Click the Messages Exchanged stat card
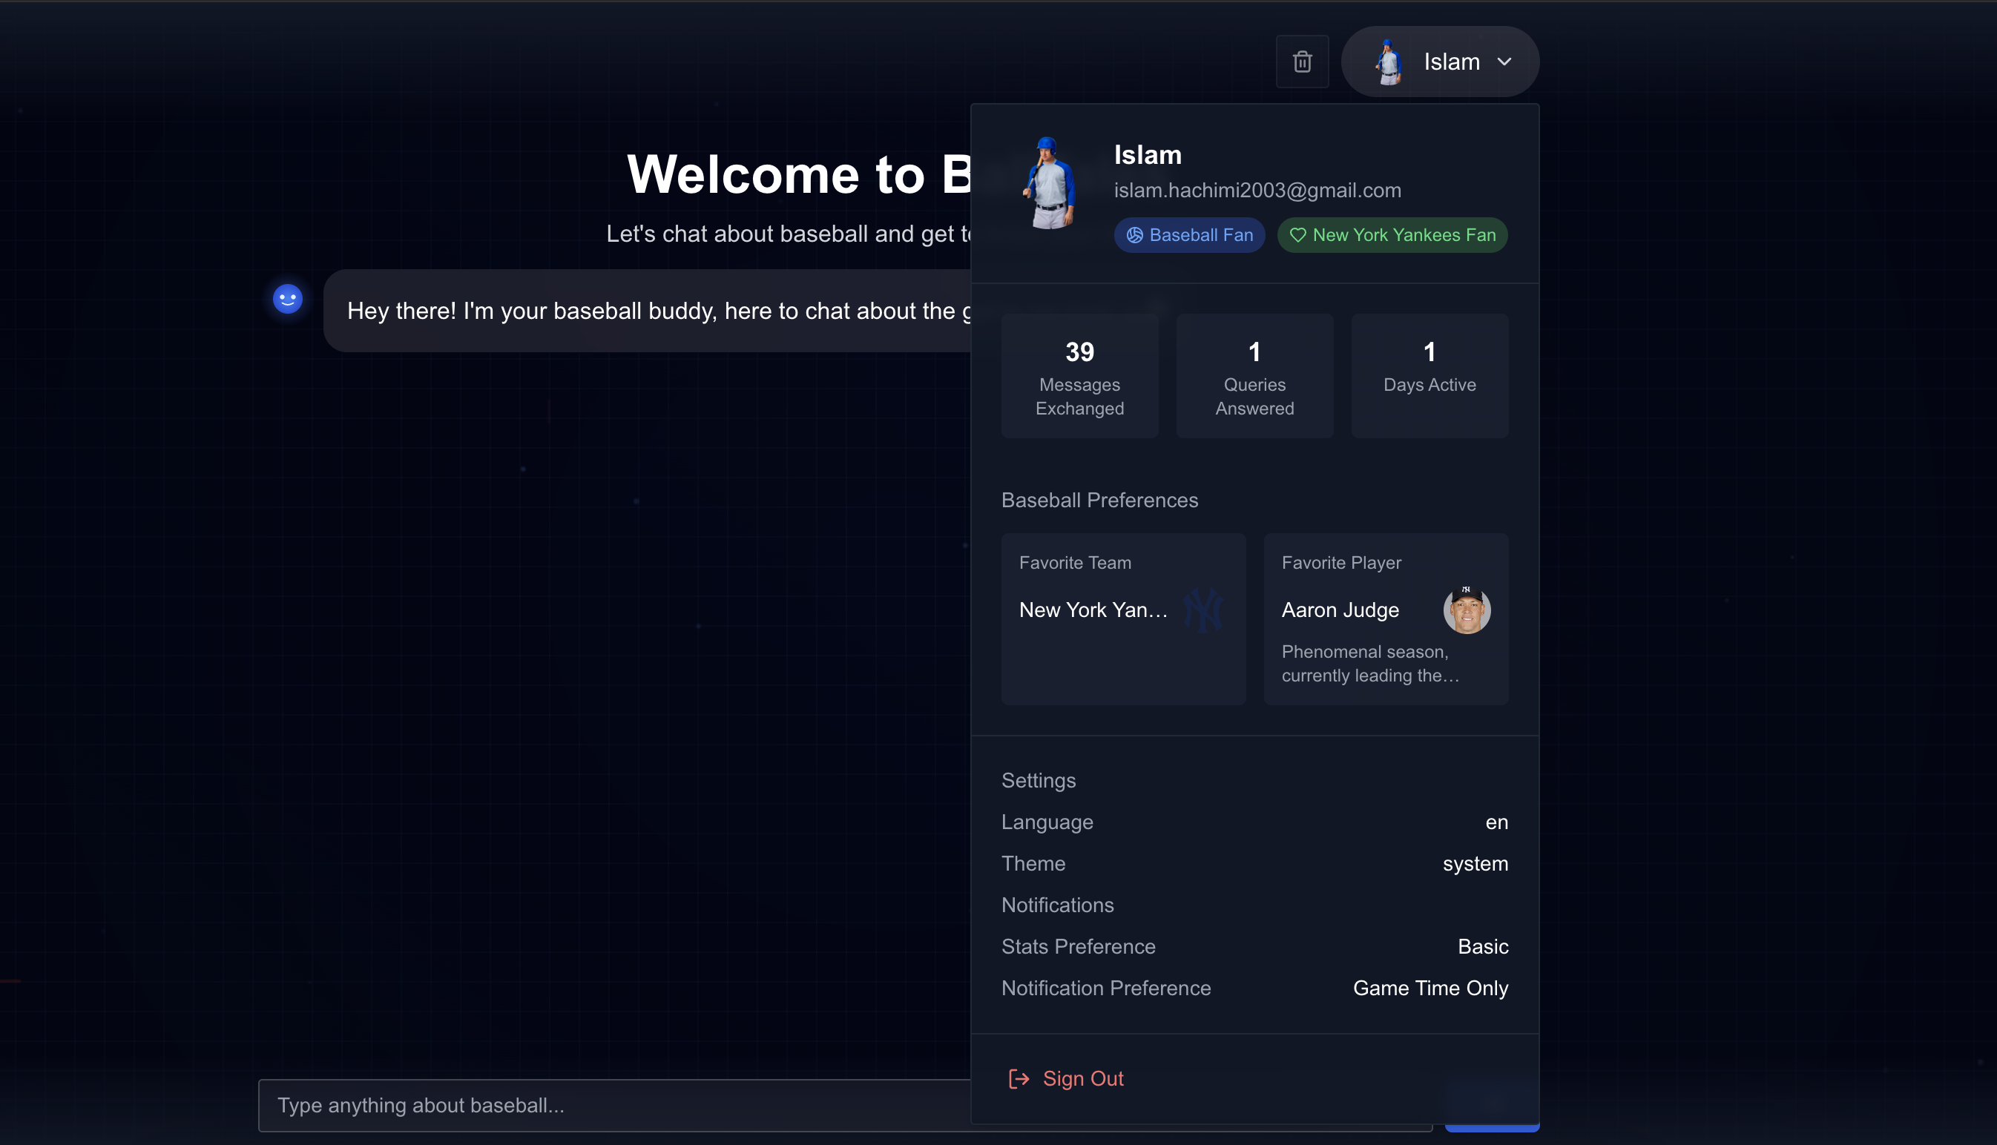1997x1145 pixels. (1079, 376)
